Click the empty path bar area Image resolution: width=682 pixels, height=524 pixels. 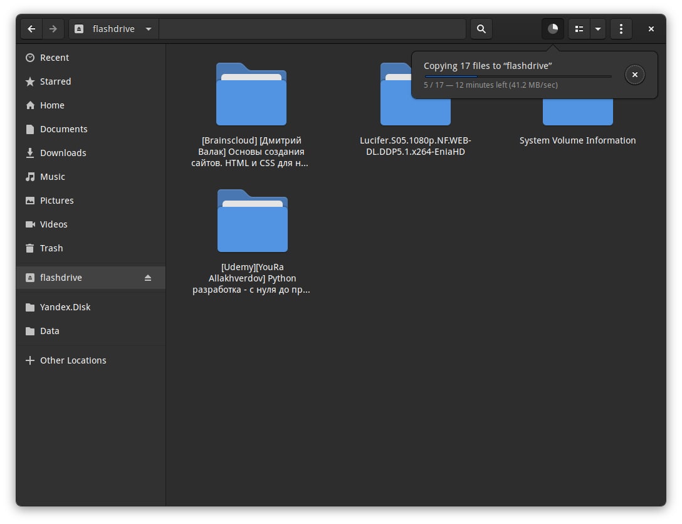click(312, 29)
